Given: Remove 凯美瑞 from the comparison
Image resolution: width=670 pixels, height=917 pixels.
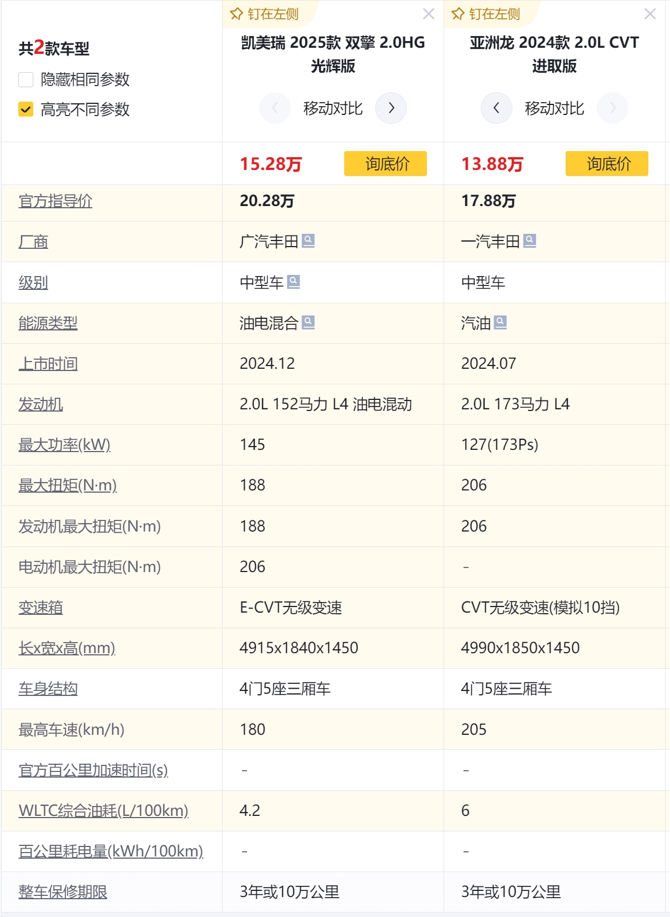Looking at the screenshot, I should tap(429, 14).
